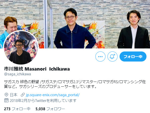This screenshot has height=113, width=150.
Task: Click the man in blue jacket in the banner
Action: pos(74,29)
